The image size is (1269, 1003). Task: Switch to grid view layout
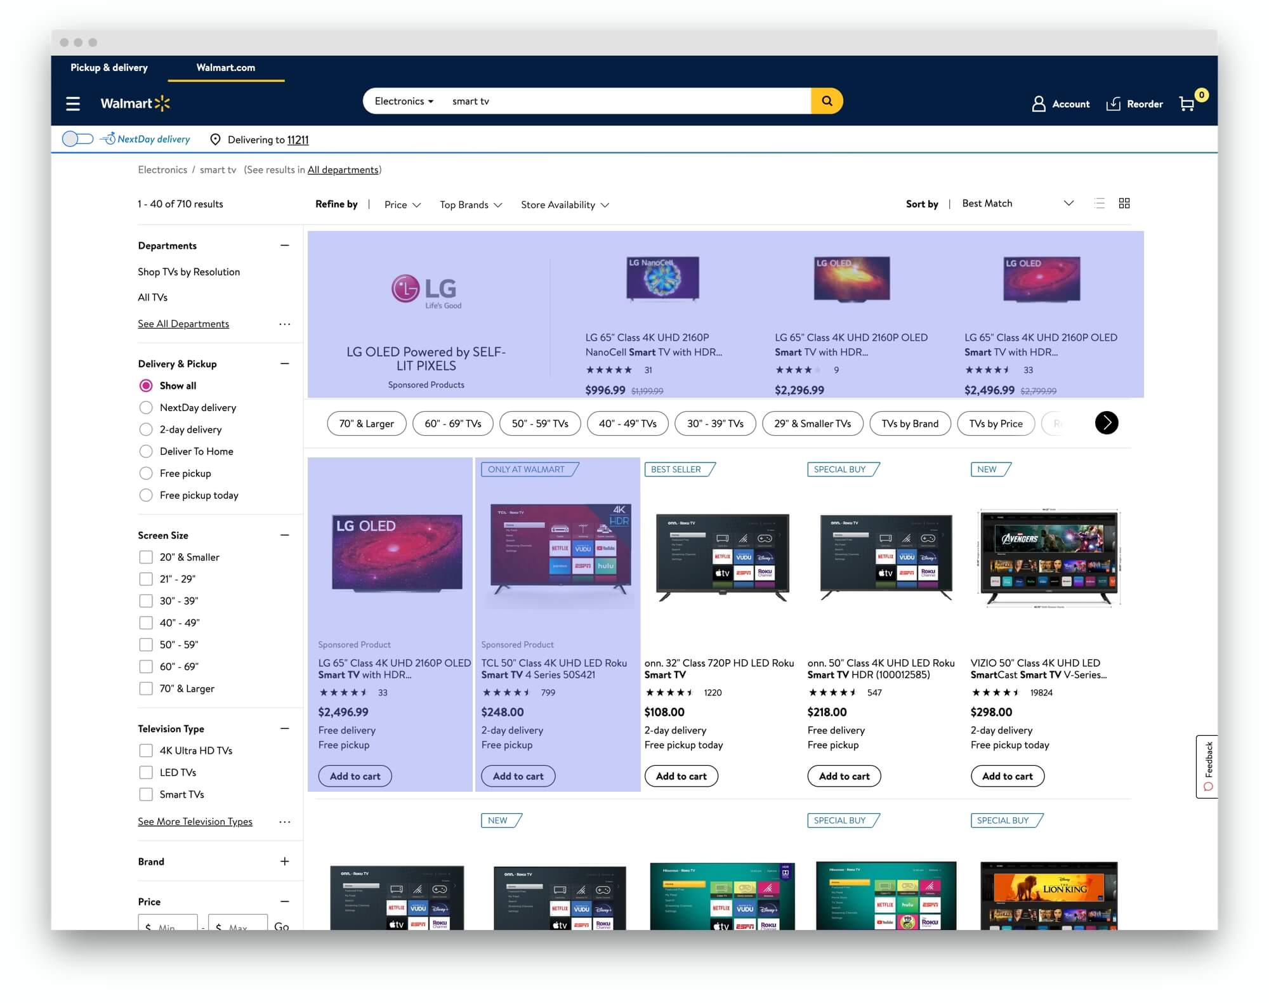[x=1124, y=203]
